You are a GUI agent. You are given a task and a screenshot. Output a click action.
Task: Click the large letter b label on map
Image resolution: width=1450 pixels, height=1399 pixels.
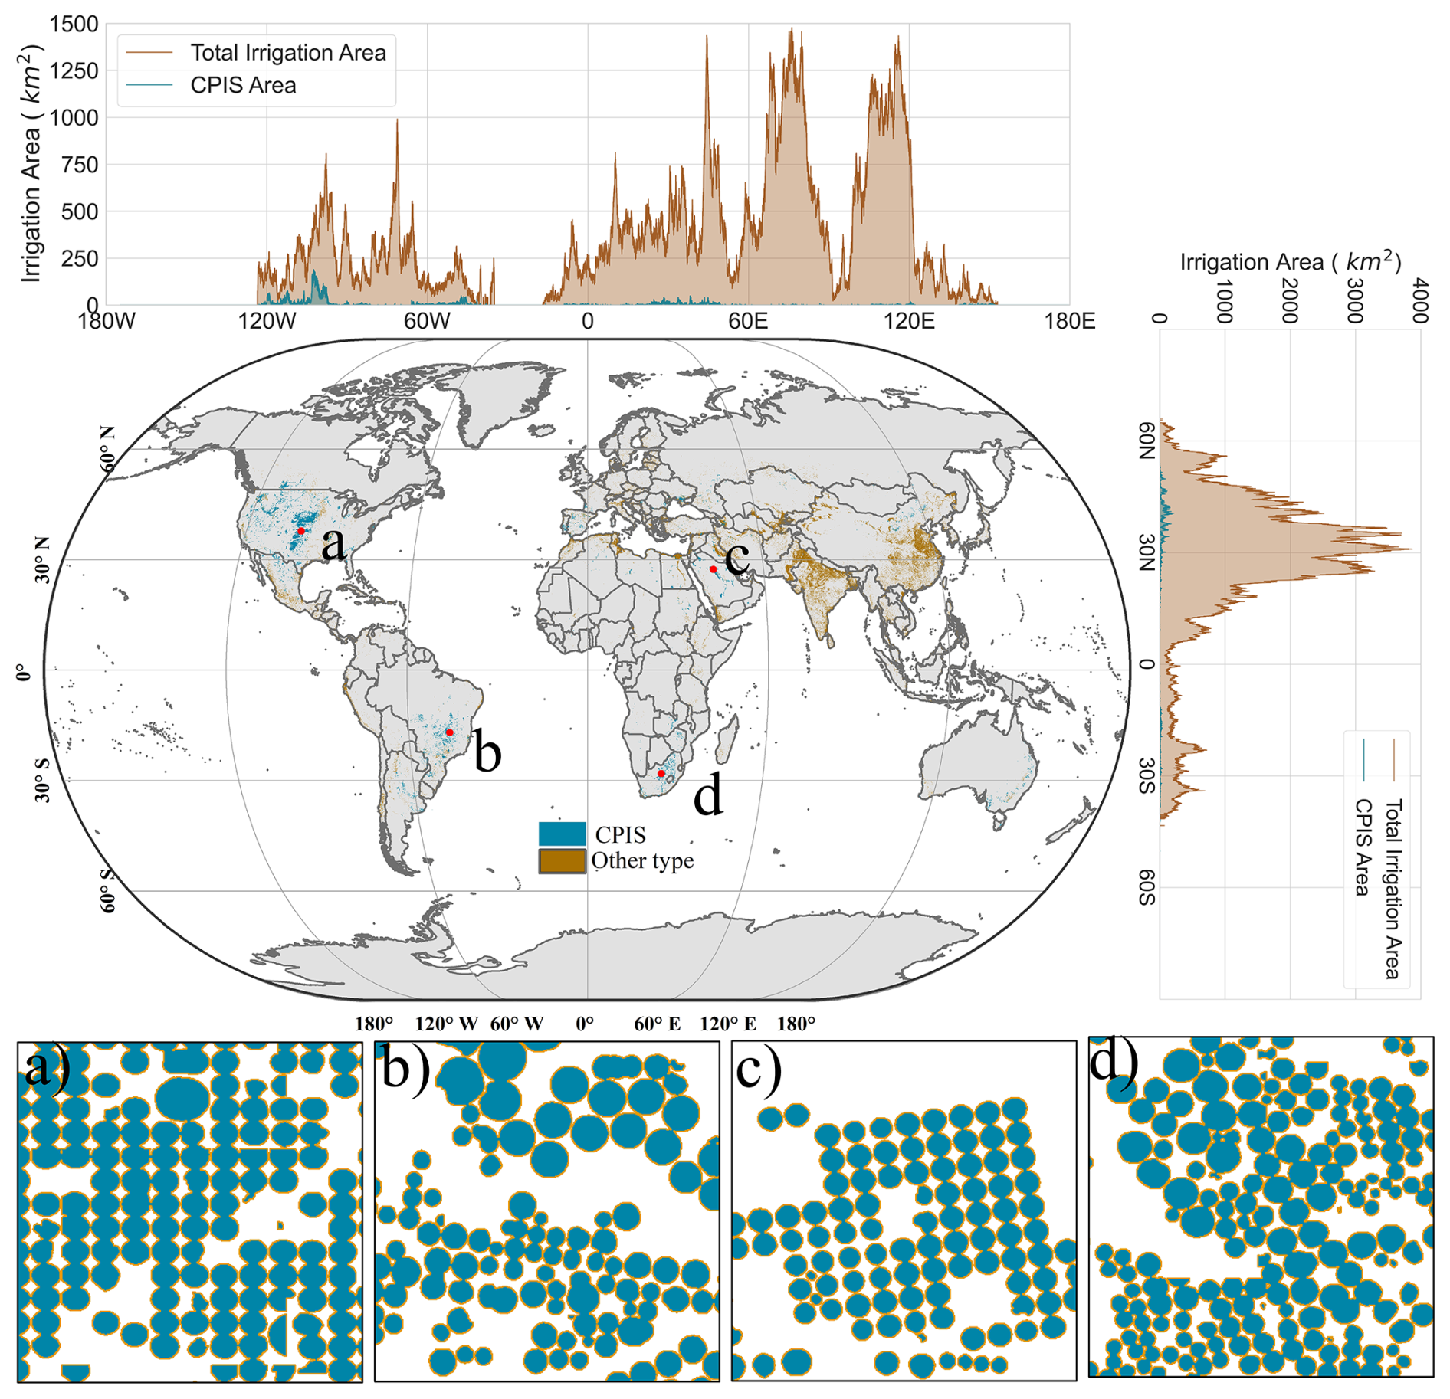point(487,752)
